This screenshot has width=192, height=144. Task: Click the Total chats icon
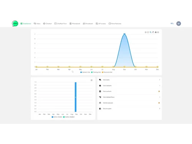pos(100,80)
